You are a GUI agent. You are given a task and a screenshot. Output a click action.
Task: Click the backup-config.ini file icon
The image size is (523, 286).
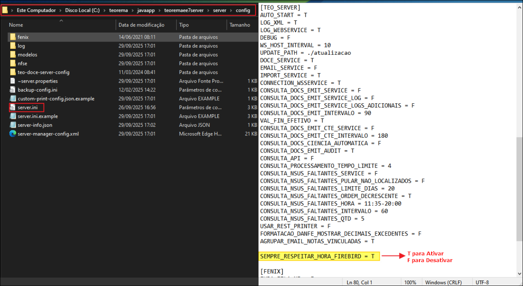pyautogui.click(x=13, y=90)
